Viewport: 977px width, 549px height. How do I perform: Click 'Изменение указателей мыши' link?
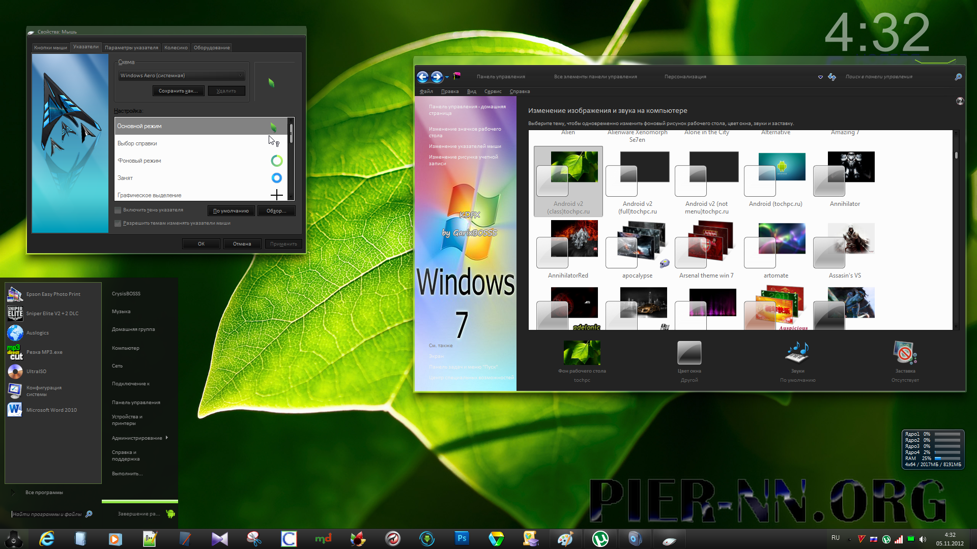(x=465, y=146)
